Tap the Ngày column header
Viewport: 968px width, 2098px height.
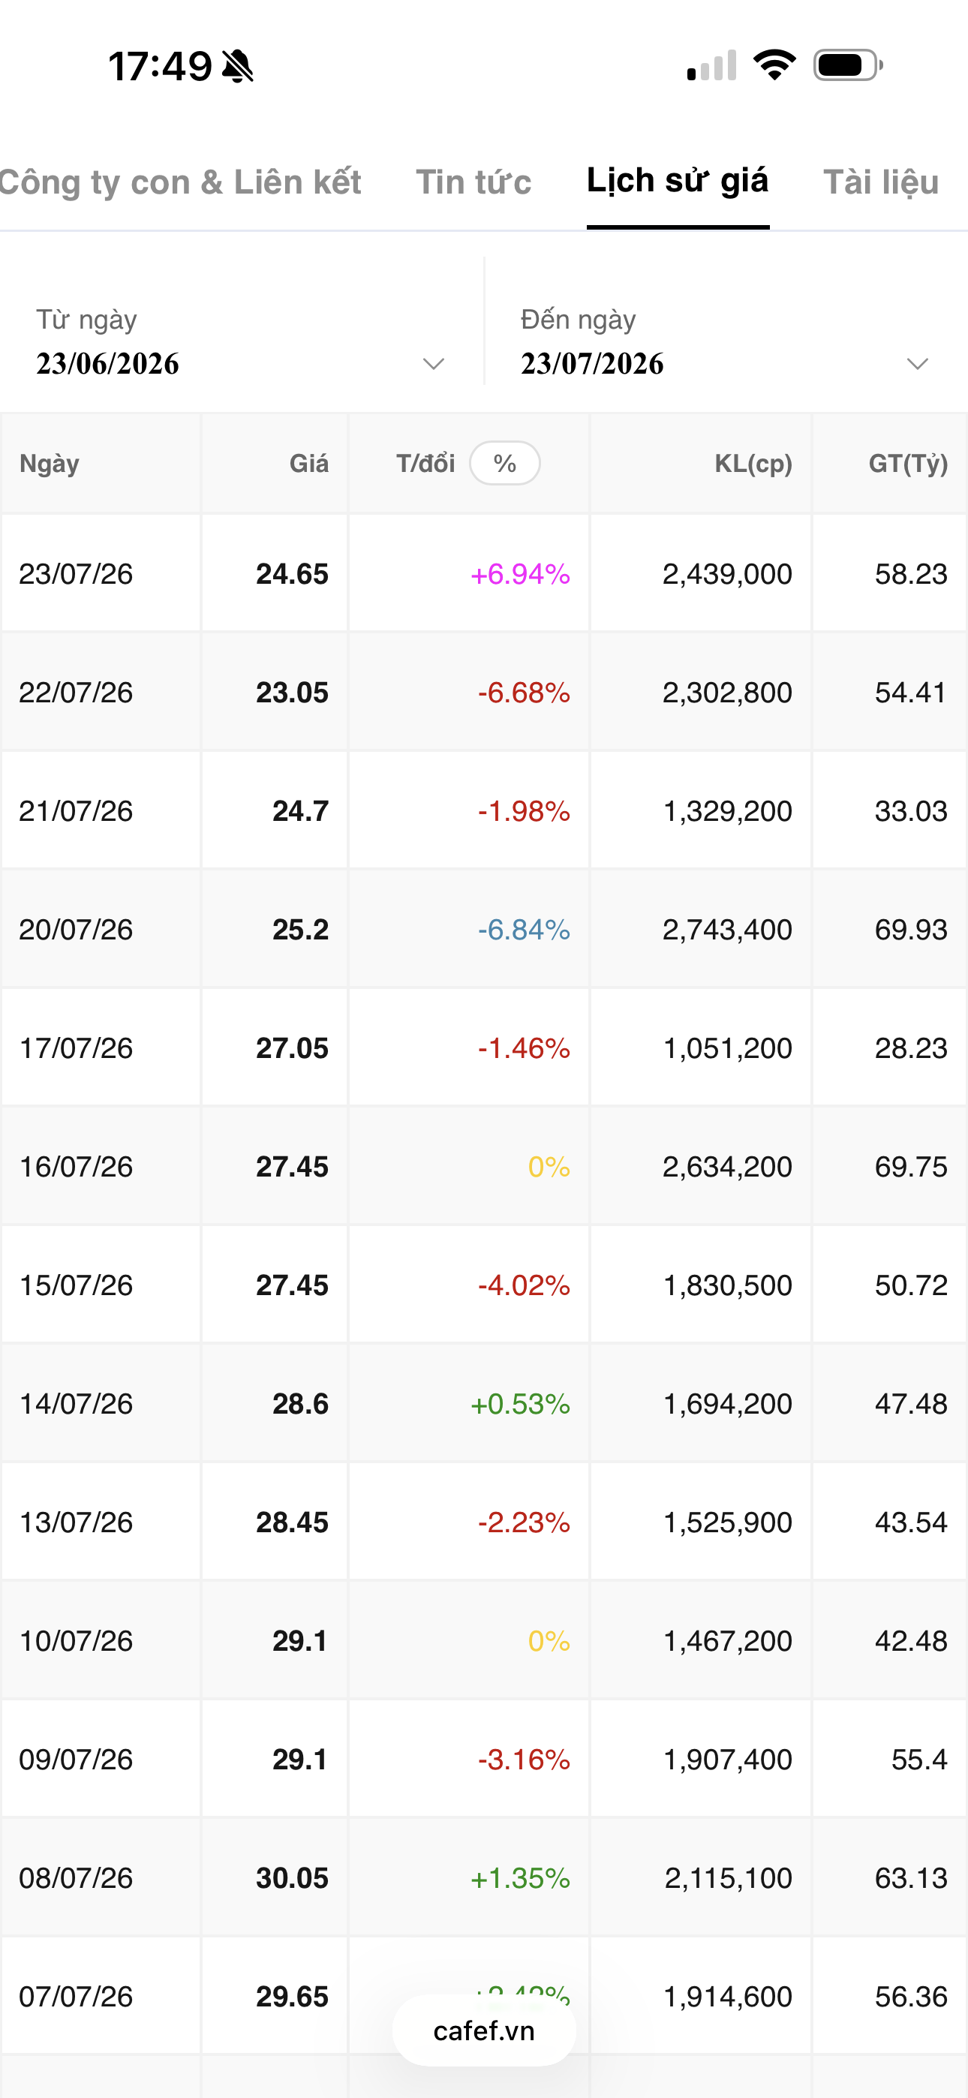(50, 464)
